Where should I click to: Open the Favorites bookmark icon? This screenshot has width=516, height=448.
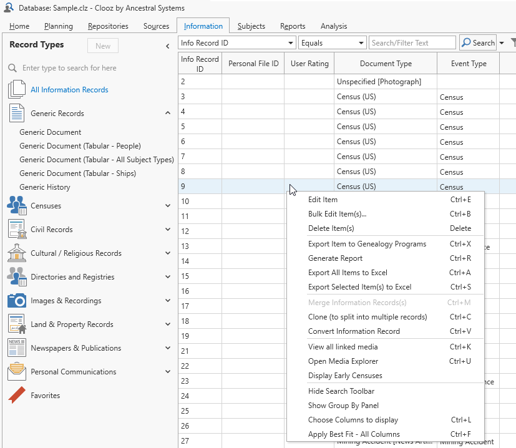pos(17,395)
